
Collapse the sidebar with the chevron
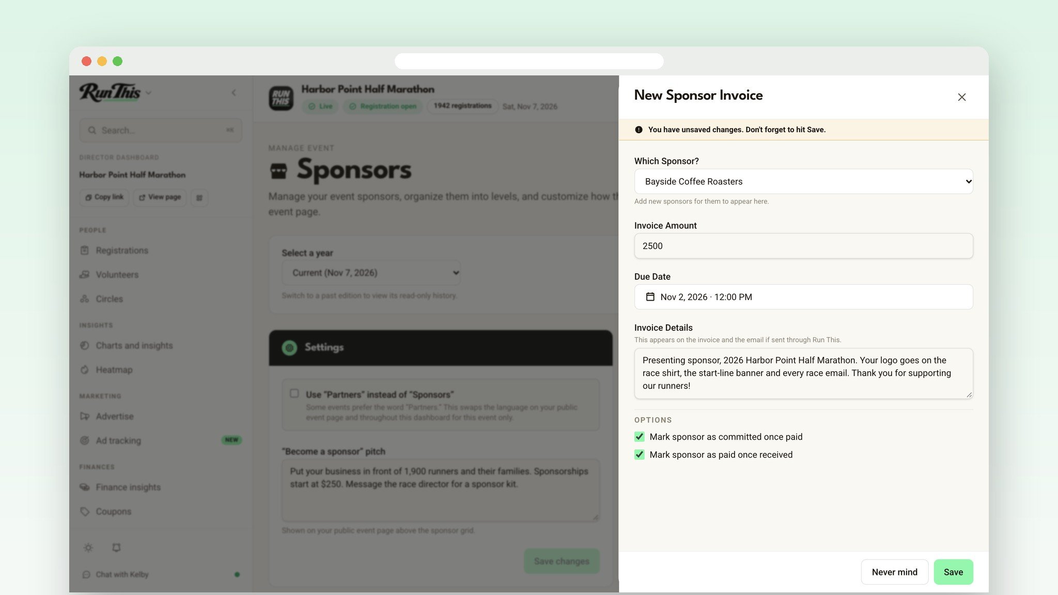pos(234,92)
